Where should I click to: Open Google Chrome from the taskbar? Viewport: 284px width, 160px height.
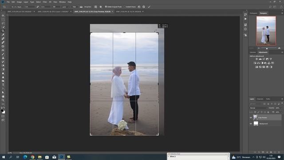coord(32,157)
